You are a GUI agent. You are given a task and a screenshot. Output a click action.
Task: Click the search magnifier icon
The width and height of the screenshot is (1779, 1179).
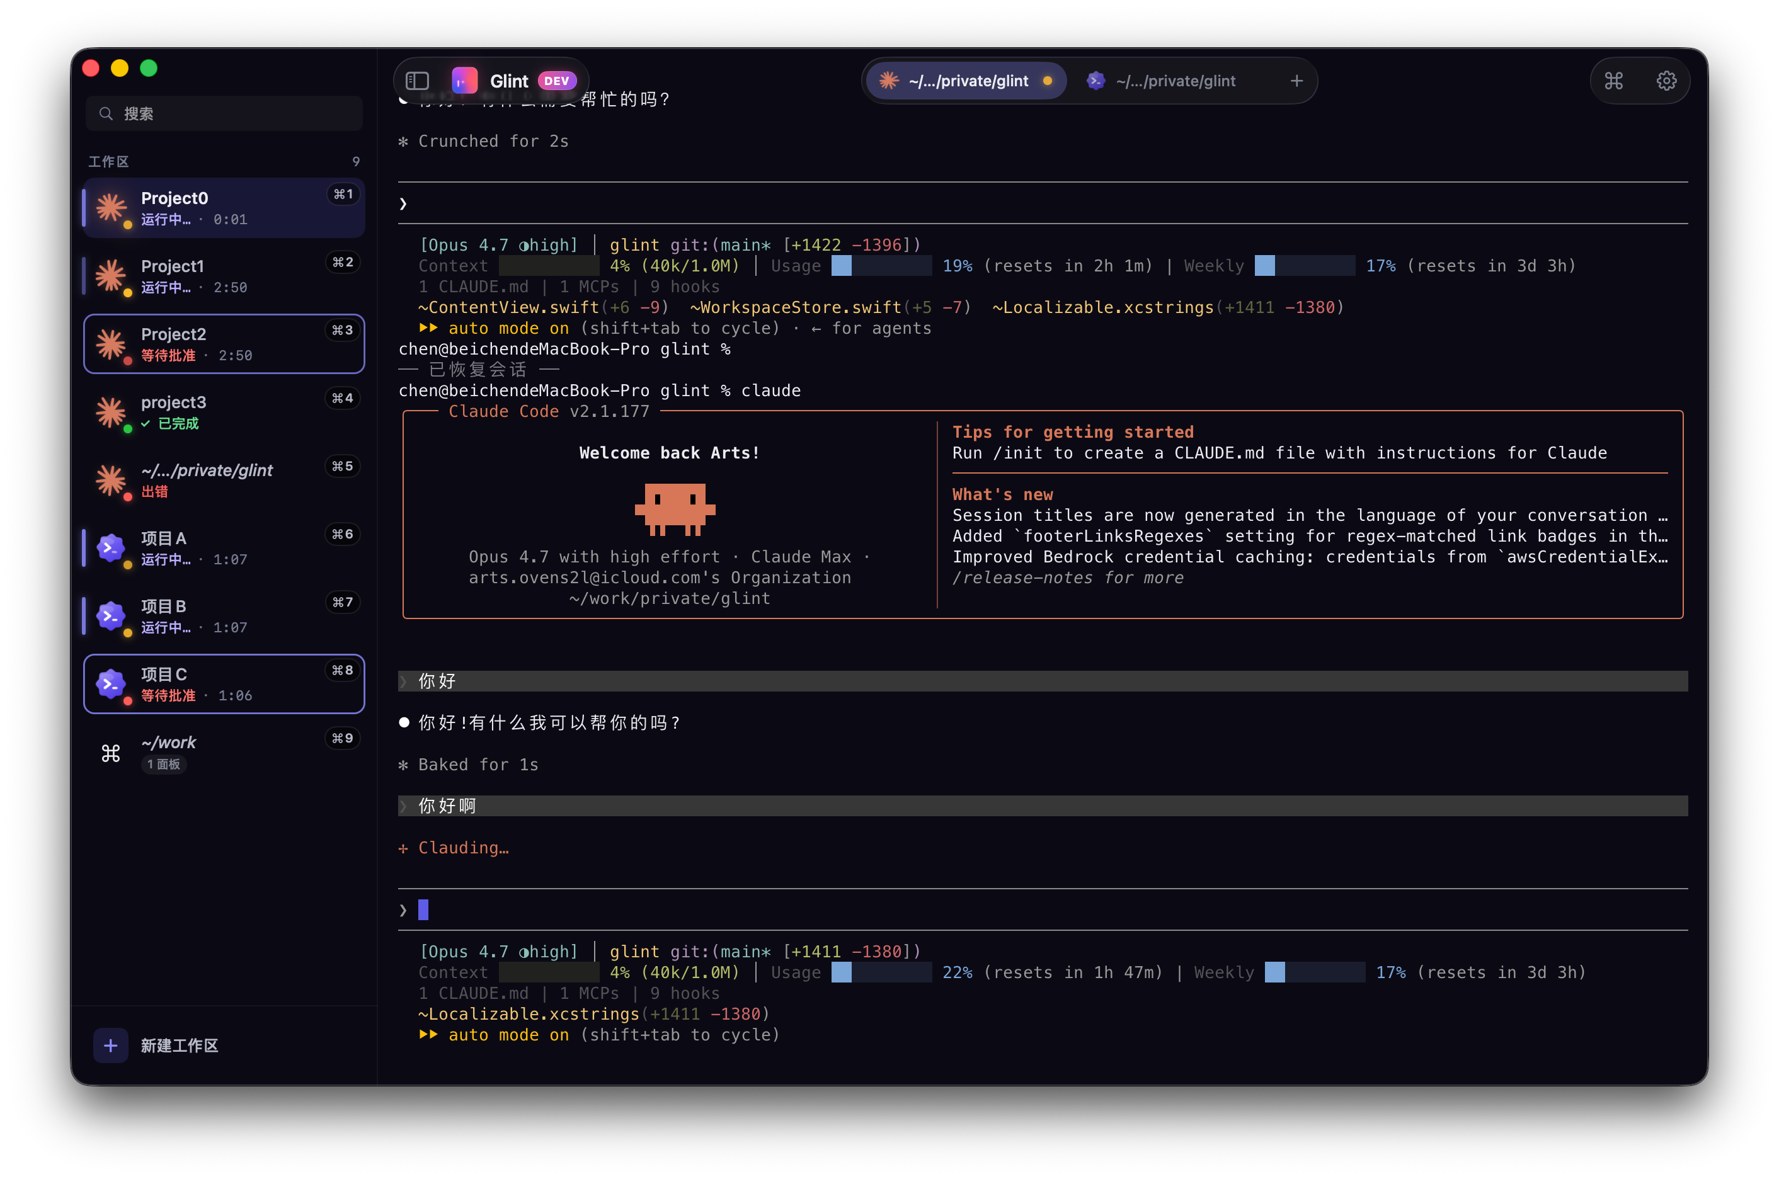[106, 113]
